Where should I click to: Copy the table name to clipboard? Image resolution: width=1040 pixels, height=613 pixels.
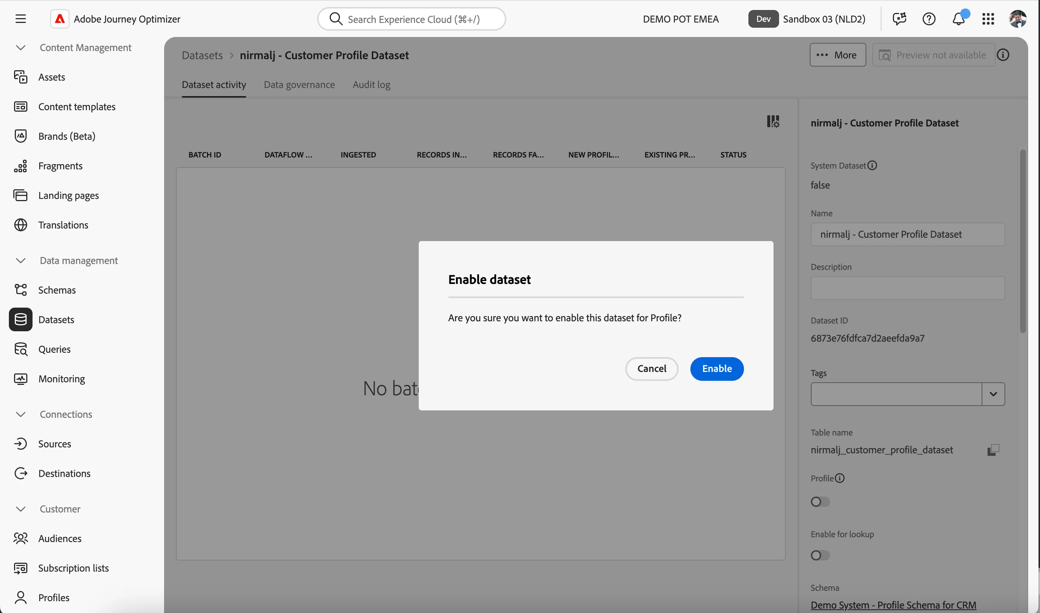[993, 450]
